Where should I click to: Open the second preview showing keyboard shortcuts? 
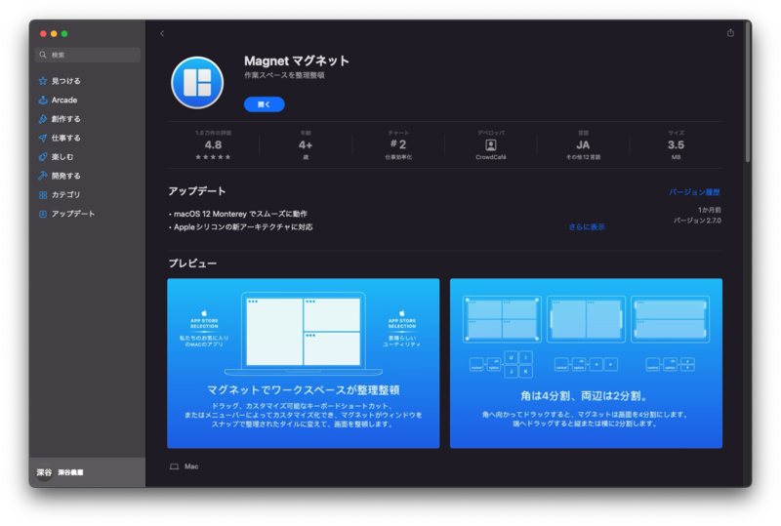tap(587, 363)
